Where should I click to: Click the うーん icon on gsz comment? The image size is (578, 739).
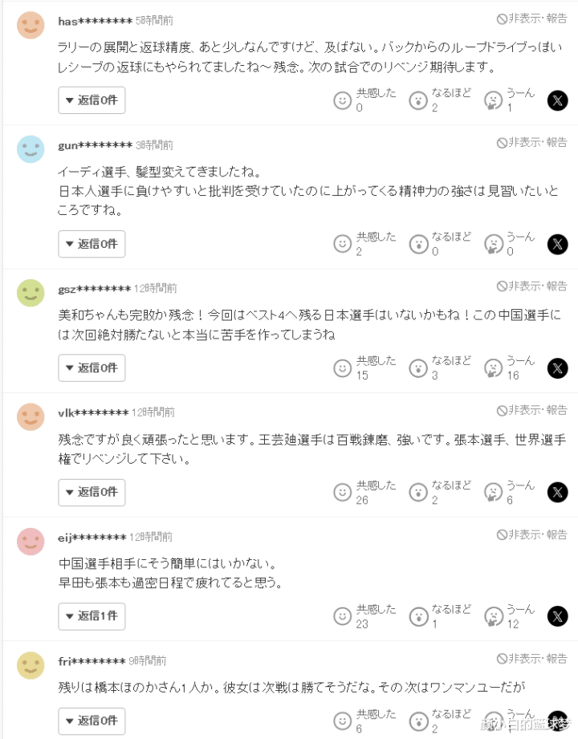492,368
